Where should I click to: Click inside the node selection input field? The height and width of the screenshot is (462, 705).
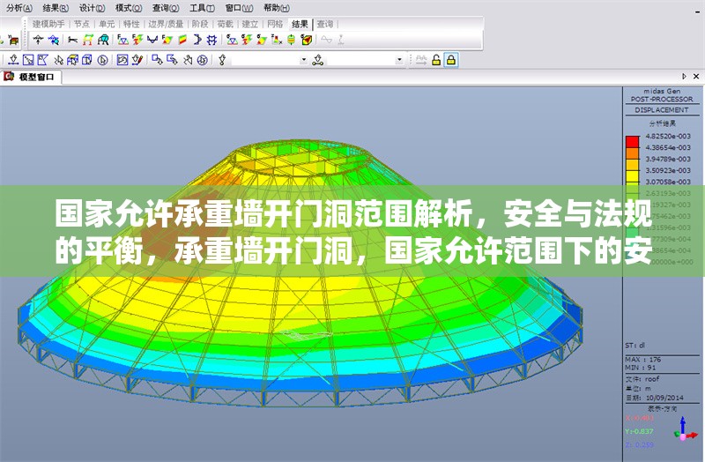[x=265, y=59]
